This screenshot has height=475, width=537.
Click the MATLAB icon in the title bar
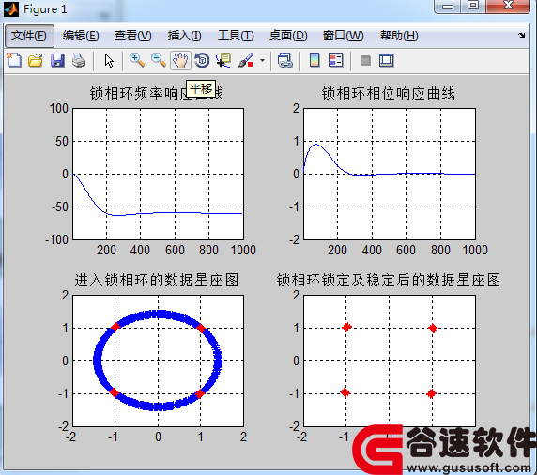point(11,9)
